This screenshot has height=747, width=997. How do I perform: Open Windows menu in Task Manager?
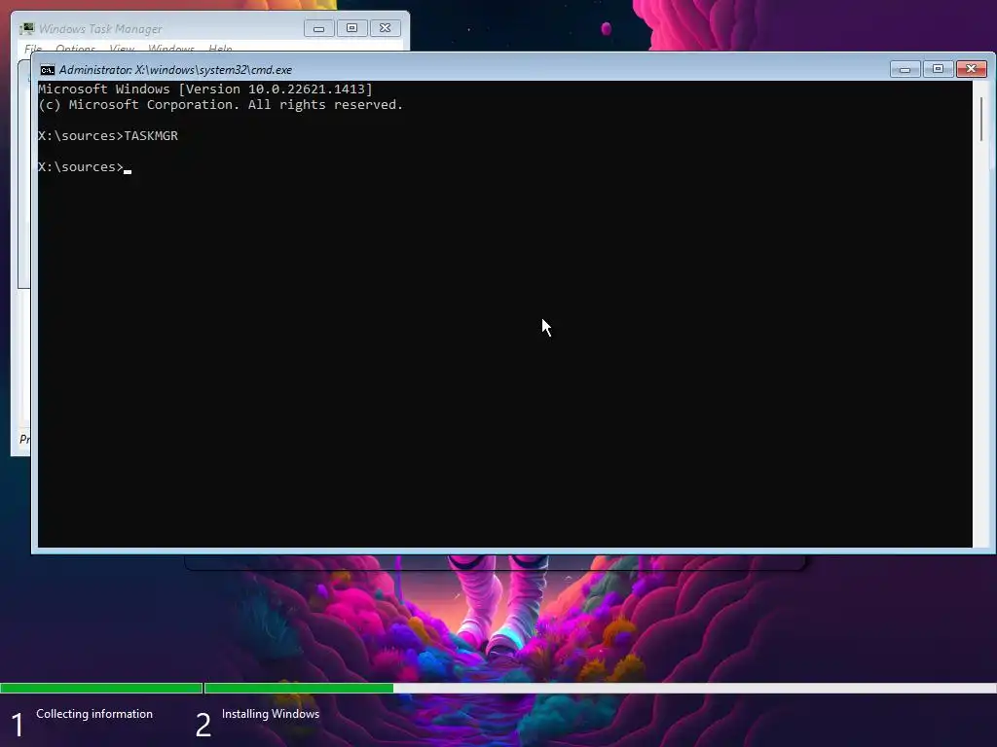point(171,49)
